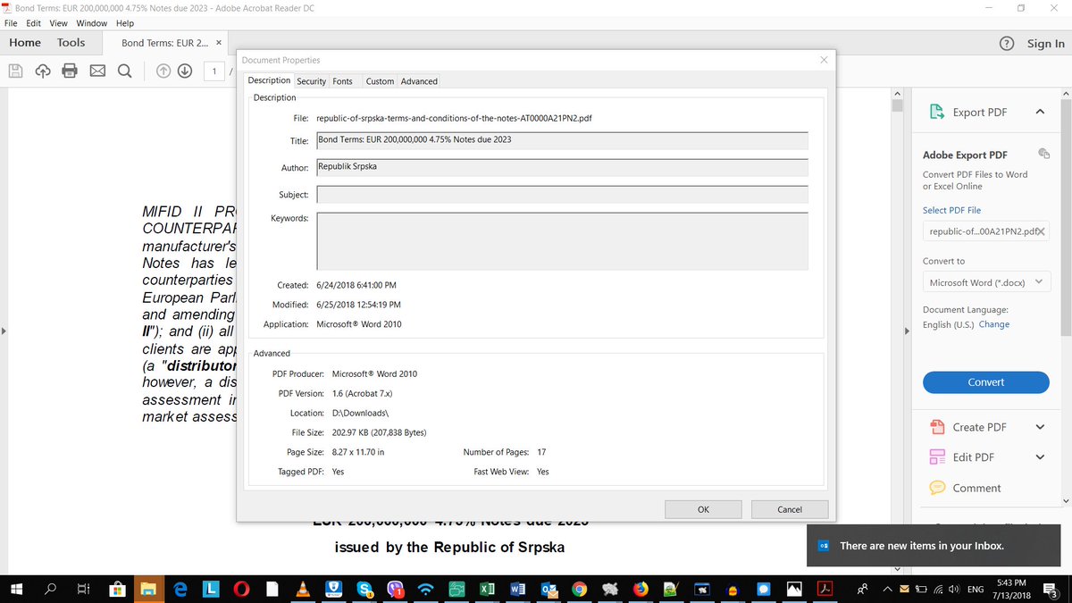1072x603 pixels.
Task: Open Google Chrome from the taskbar
Action: (579, 590)
